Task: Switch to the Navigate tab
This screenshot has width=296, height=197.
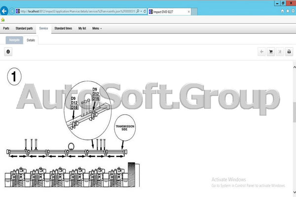Action: (14, 40)
